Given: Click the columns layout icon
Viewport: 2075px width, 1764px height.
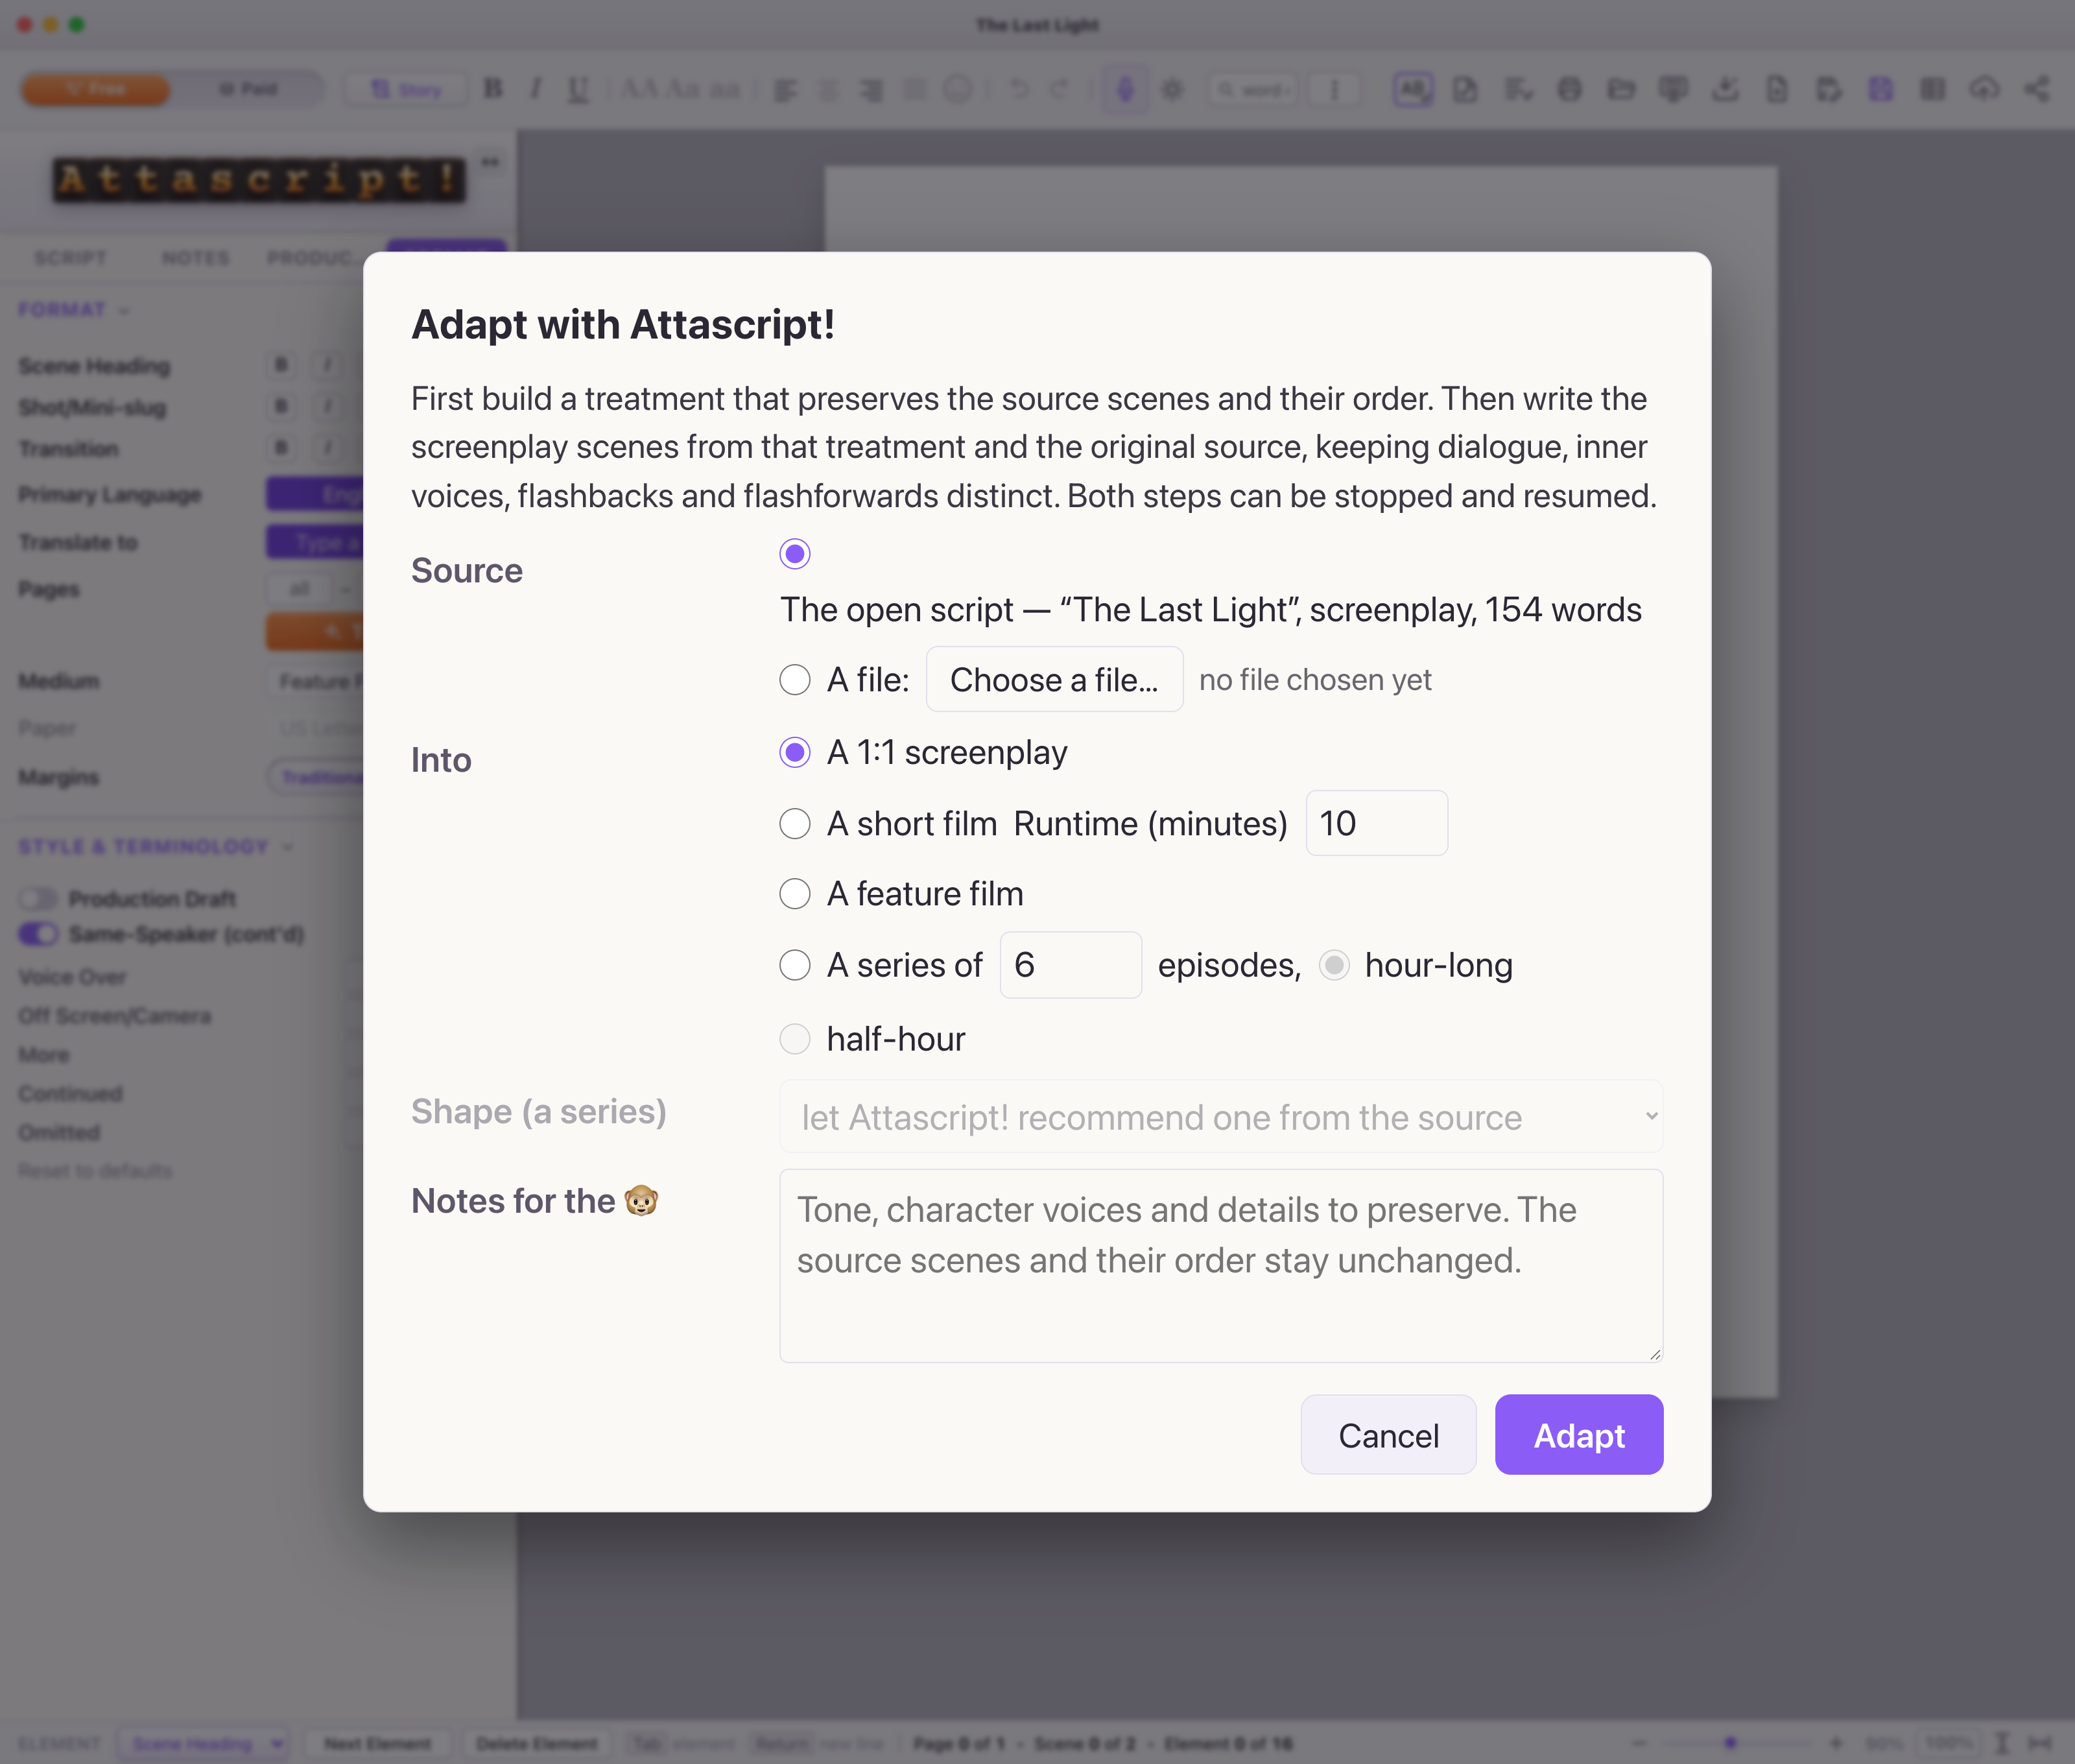Looking at the screenshot, I should point(1932,90).
